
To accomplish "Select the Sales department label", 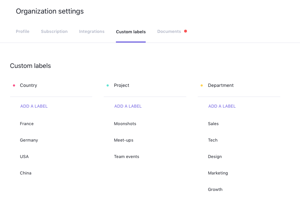I will tap(213, 124).
